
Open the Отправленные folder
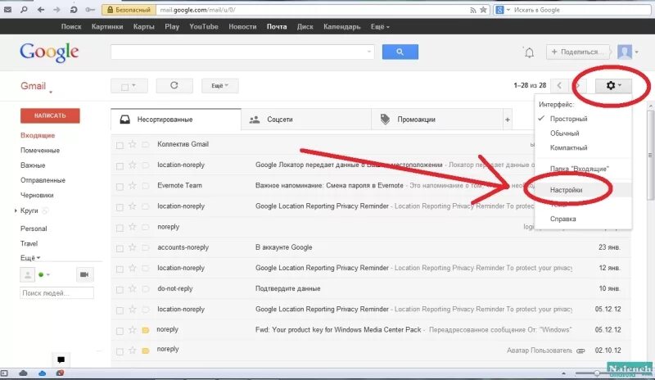(43, 180)
